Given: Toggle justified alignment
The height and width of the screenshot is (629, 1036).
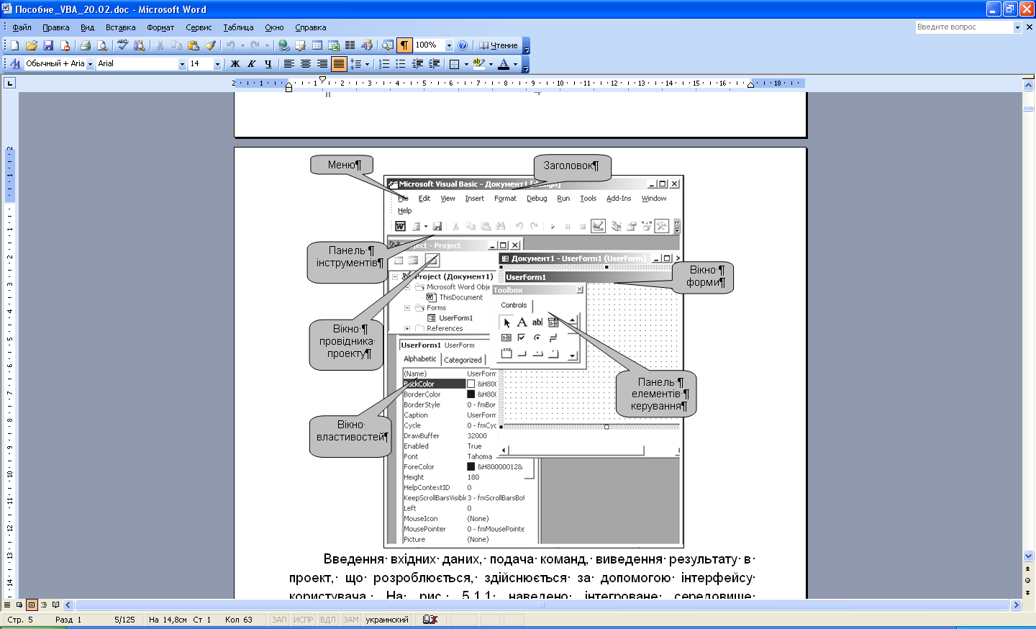Looking at the screenshot, I should click(x=339, y=63).
